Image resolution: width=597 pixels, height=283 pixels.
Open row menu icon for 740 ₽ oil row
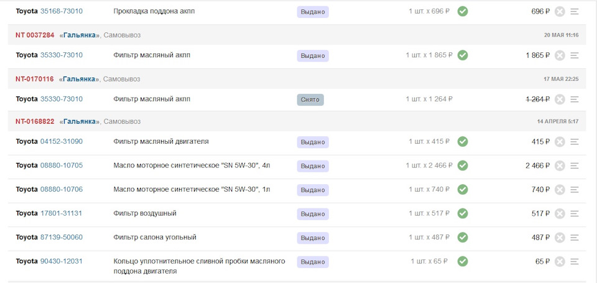tap(575, 190)
